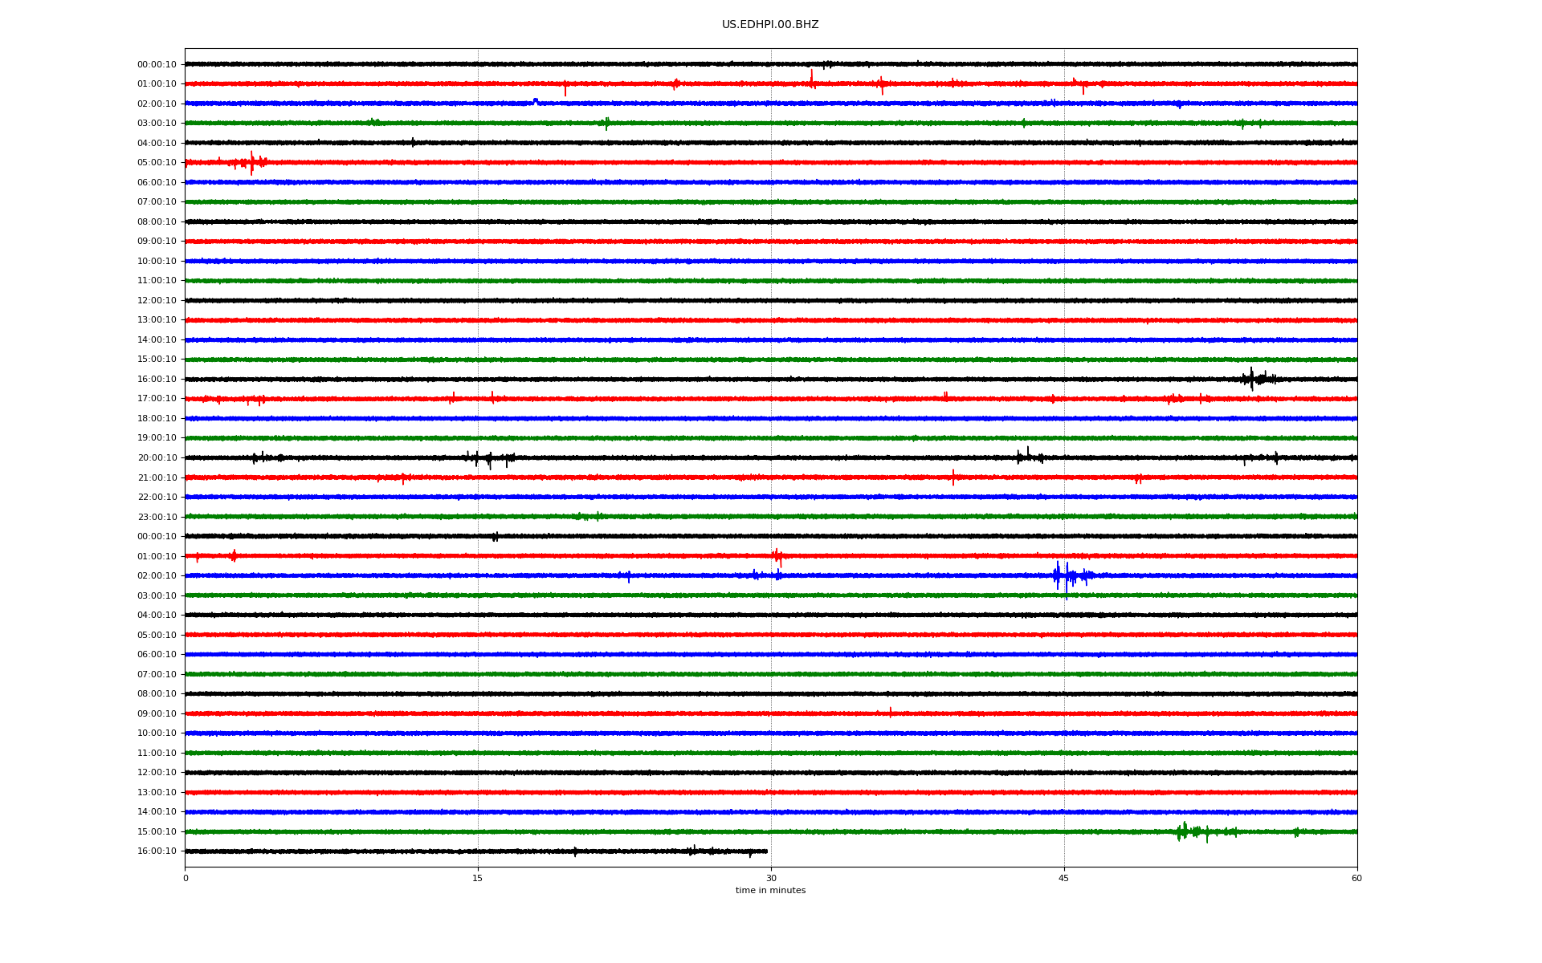Click the 30 tick label on time axis
This screenshot has height=963, width=1542.
[x=771, y=878]
